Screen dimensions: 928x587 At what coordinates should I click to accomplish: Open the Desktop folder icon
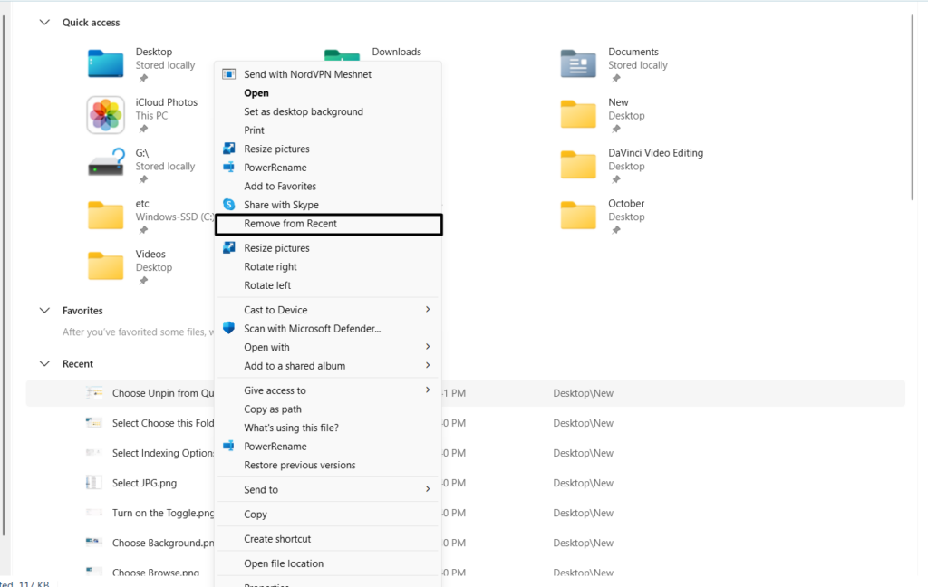pyautogui.click(x=106, y=64)
